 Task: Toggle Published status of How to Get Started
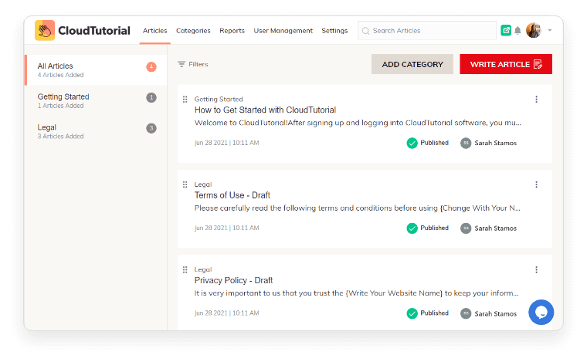pyautogui.click(x=412, y=143)
